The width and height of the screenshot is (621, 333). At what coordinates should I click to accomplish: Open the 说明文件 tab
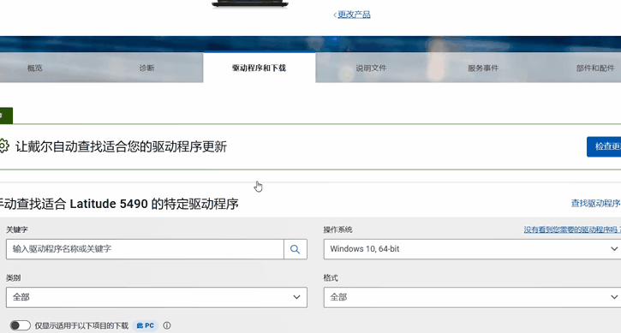tap(371, 68)
